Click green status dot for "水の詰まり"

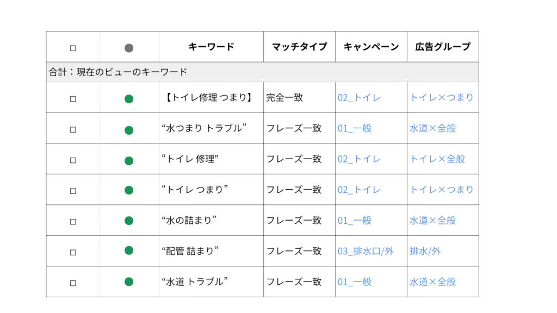(x=129, y=221)
